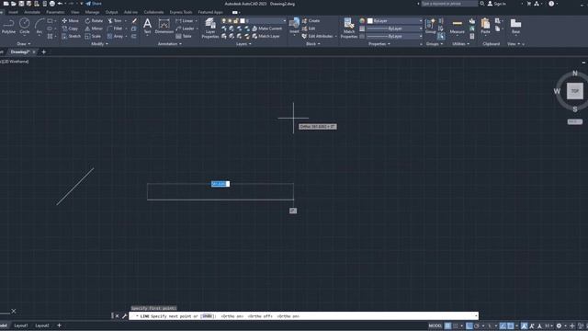Click Sign In link
This screenshot has width=588, height=331.
[496, 4]
